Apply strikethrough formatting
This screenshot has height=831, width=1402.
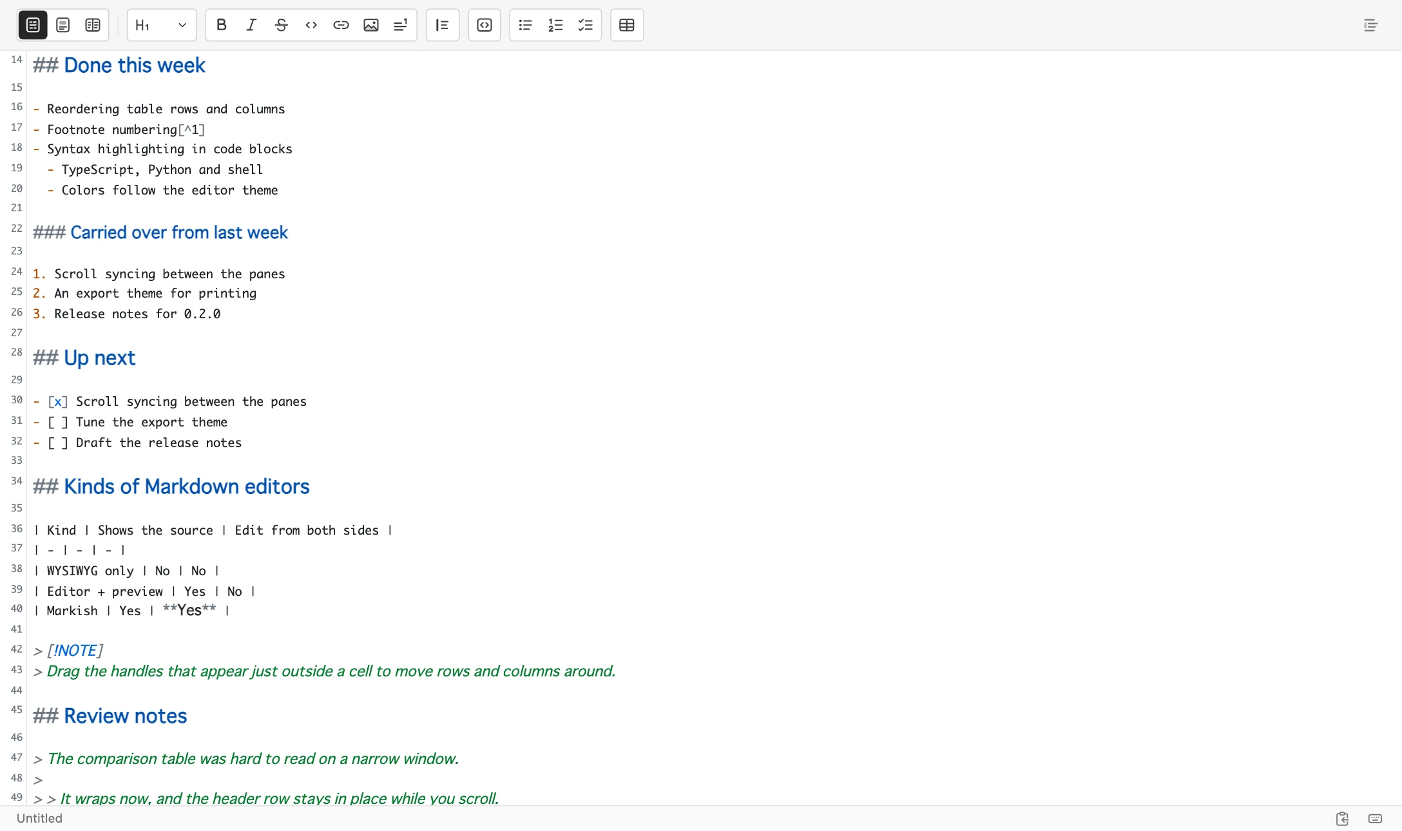pos(281,25)
